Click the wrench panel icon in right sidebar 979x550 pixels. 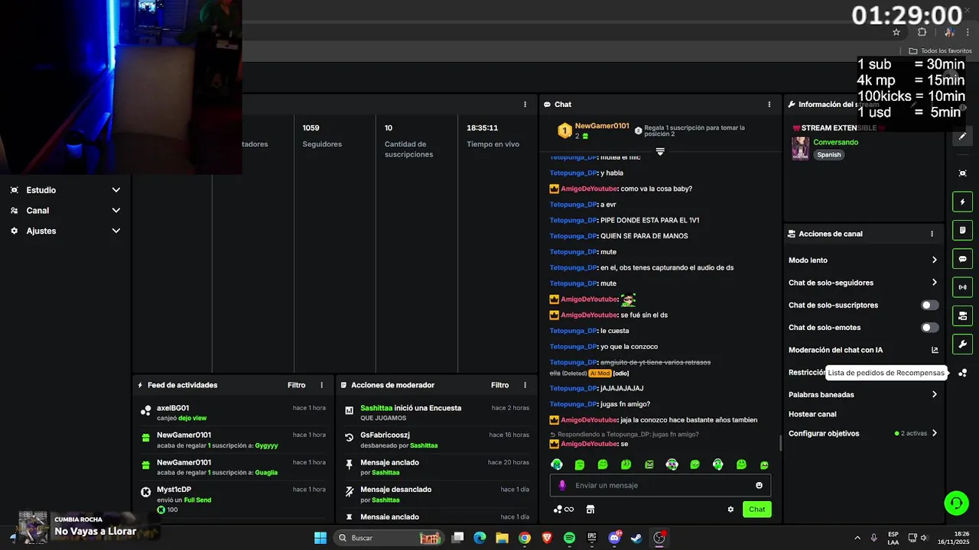tap(963, 344)
